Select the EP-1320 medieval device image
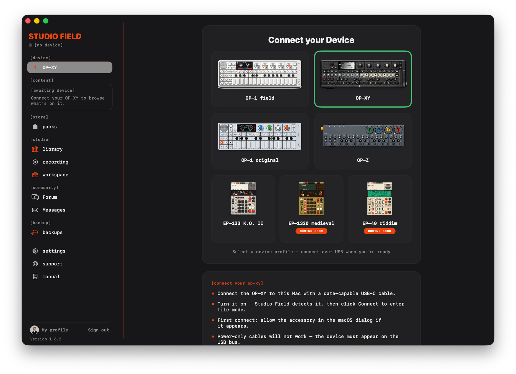 [x=311, y=199]
